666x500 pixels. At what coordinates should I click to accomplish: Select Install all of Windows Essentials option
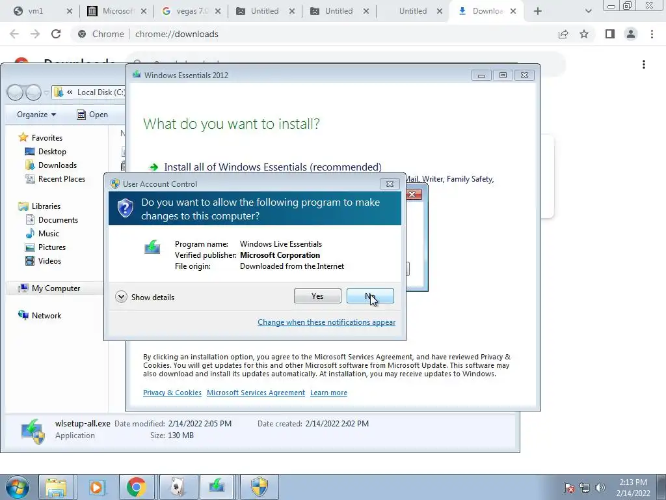273,167
